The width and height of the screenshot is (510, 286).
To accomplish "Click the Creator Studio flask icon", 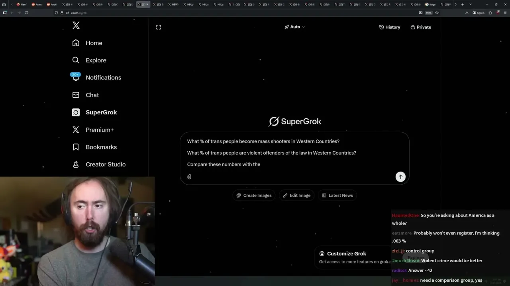I will (76, 164).
